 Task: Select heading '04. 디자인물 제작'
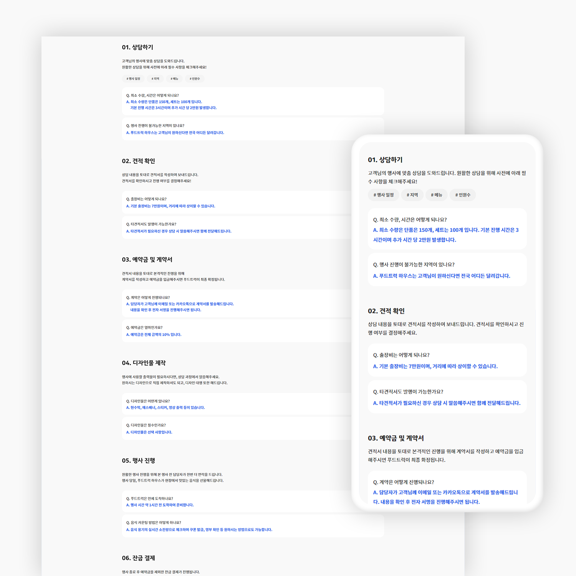[144, 363]
